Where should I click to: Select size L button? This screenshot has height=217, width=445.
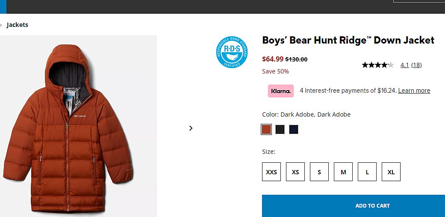point(367,172)
